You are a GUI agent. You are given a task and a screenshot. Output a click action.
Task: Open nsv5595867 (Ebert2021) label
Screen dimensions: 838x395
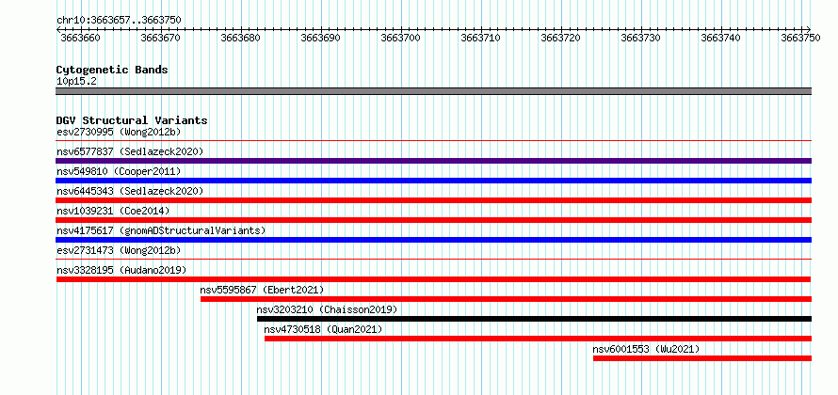(x=262, y=290)
